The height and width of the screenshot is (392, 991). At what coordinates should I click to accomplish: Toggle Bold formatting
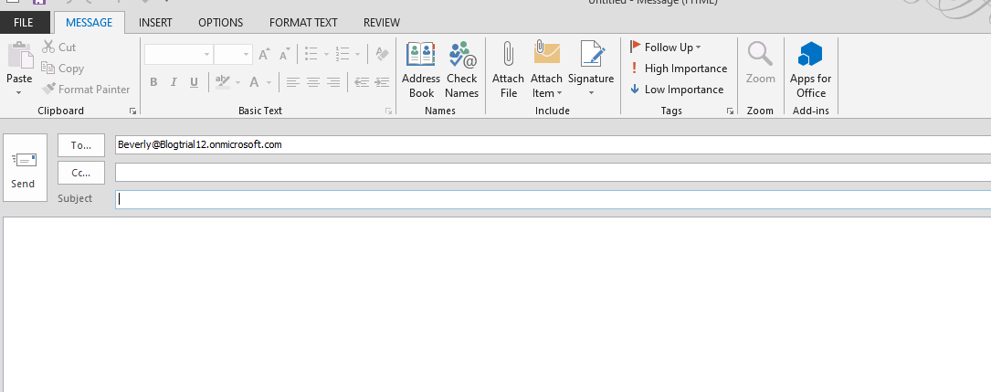coord(153,82)
